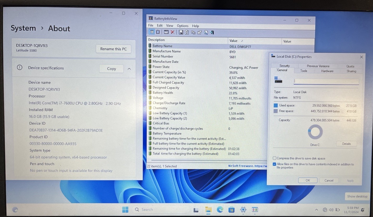Click the drive icon in Disk Properties
The width and height of the screenshot is (373, 217).
click(278, 80)
